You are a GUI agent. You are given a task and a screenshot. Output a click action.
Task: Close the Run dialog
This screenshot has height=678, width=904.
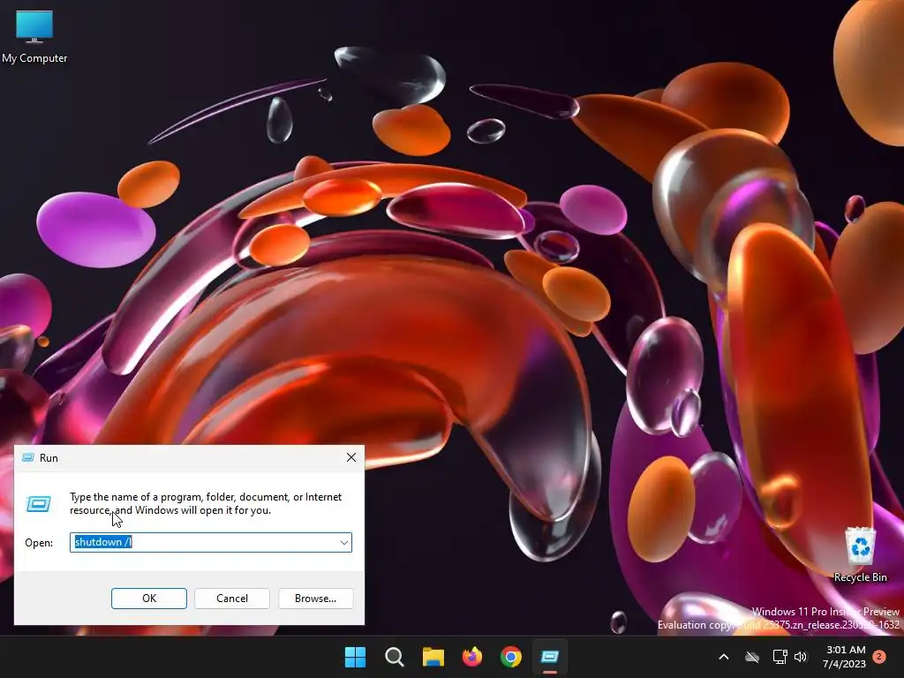pos(351,458)
